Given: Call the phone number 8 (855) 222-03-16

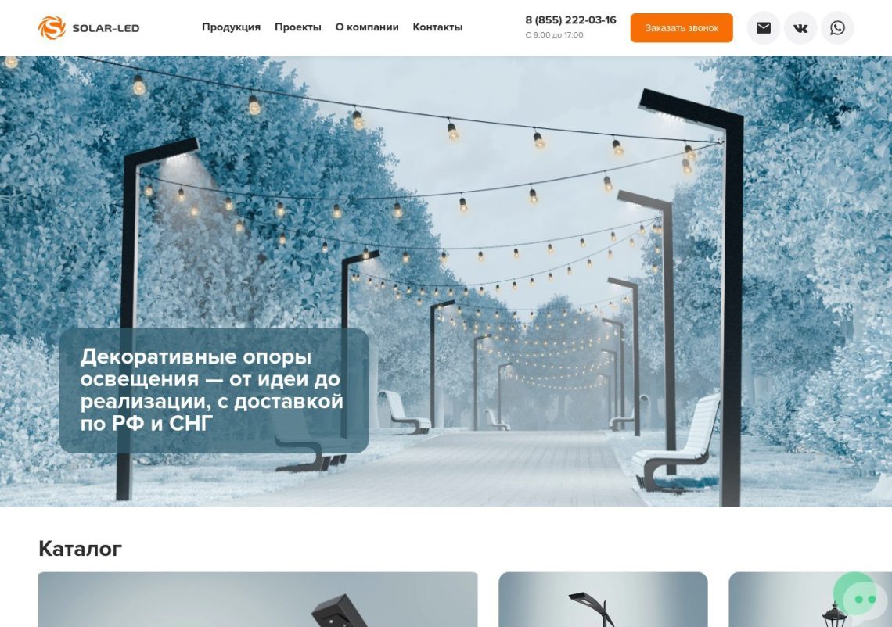Looking at the screenshot, I should click(x=570, y=20).
